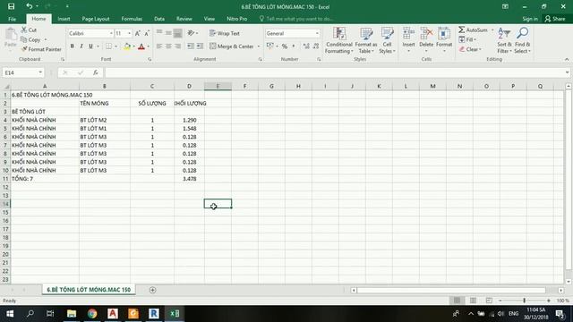Open the File tab
This screenshot has width=573, height=322.
pyautogui.click(x=12, y=19)
